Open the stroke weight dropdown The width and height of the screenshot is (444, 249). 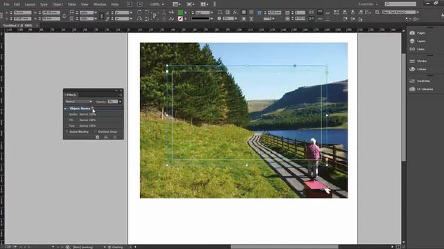point(212,12)
